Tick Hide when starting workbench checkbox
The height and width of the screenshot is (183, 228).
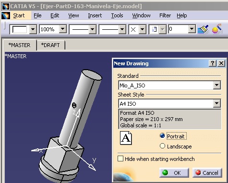(x=120, y=159)
